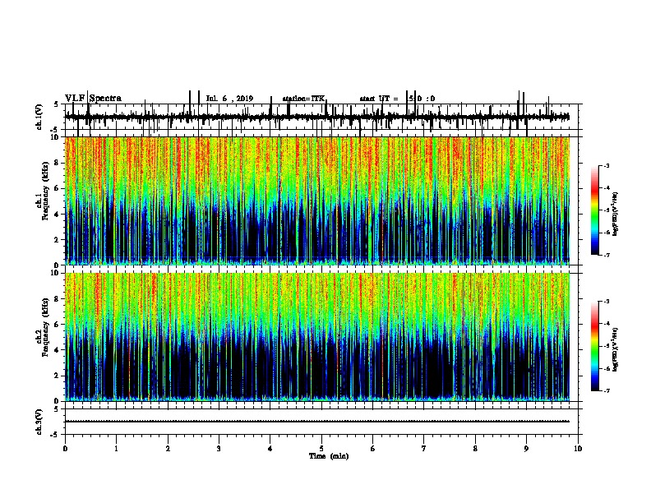Image resolution: width=651 pixels, height=503 pixels.
Task: Click the "6" kHz tick on ch.2 axis
Action: coord(58,324)
